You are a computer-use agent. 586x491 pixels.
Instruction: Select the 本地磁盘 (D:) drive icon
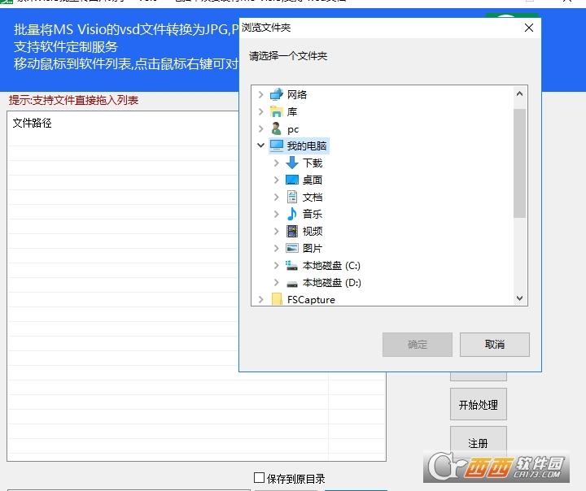292,284
